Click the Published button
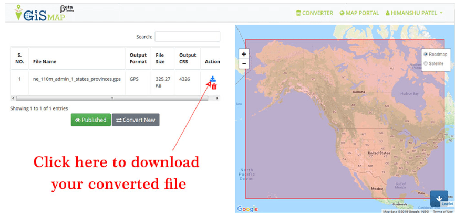The width and height of the screenshot is (455, 217). pyautogui.click(x=91, y=120)
